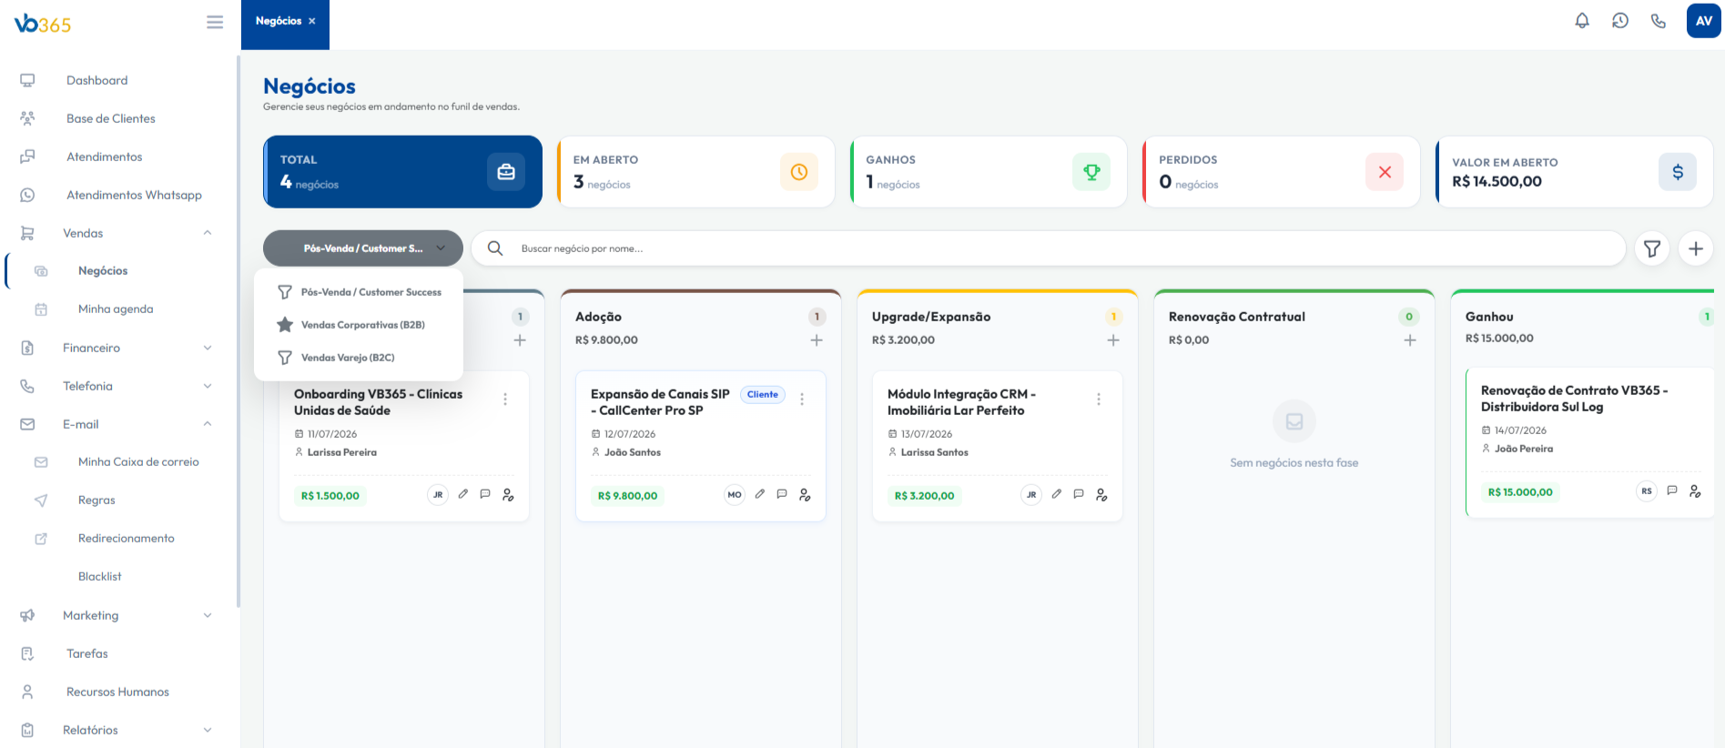
Task: Click the Valor em Aberto card
Action: [x=1575, y=172]
